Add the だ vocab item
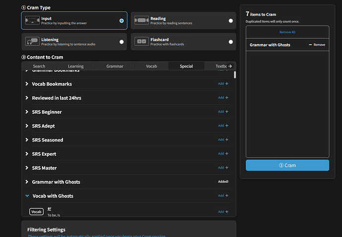342x237 pixels. click(x=223, y=212)
